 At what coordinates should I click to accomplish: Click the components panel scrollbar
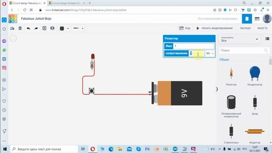(270, 62)
